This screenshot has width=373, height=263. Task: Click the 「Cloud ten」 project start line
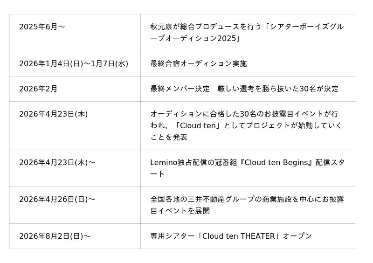click(x=246, y=125)
